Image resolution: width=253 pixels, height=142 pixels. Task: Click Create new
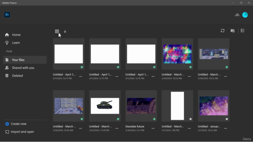point(16,124)
